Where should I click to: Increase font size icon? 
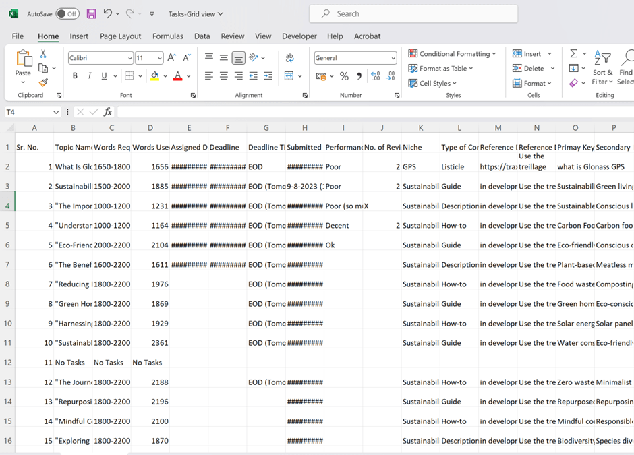[171, 58]
